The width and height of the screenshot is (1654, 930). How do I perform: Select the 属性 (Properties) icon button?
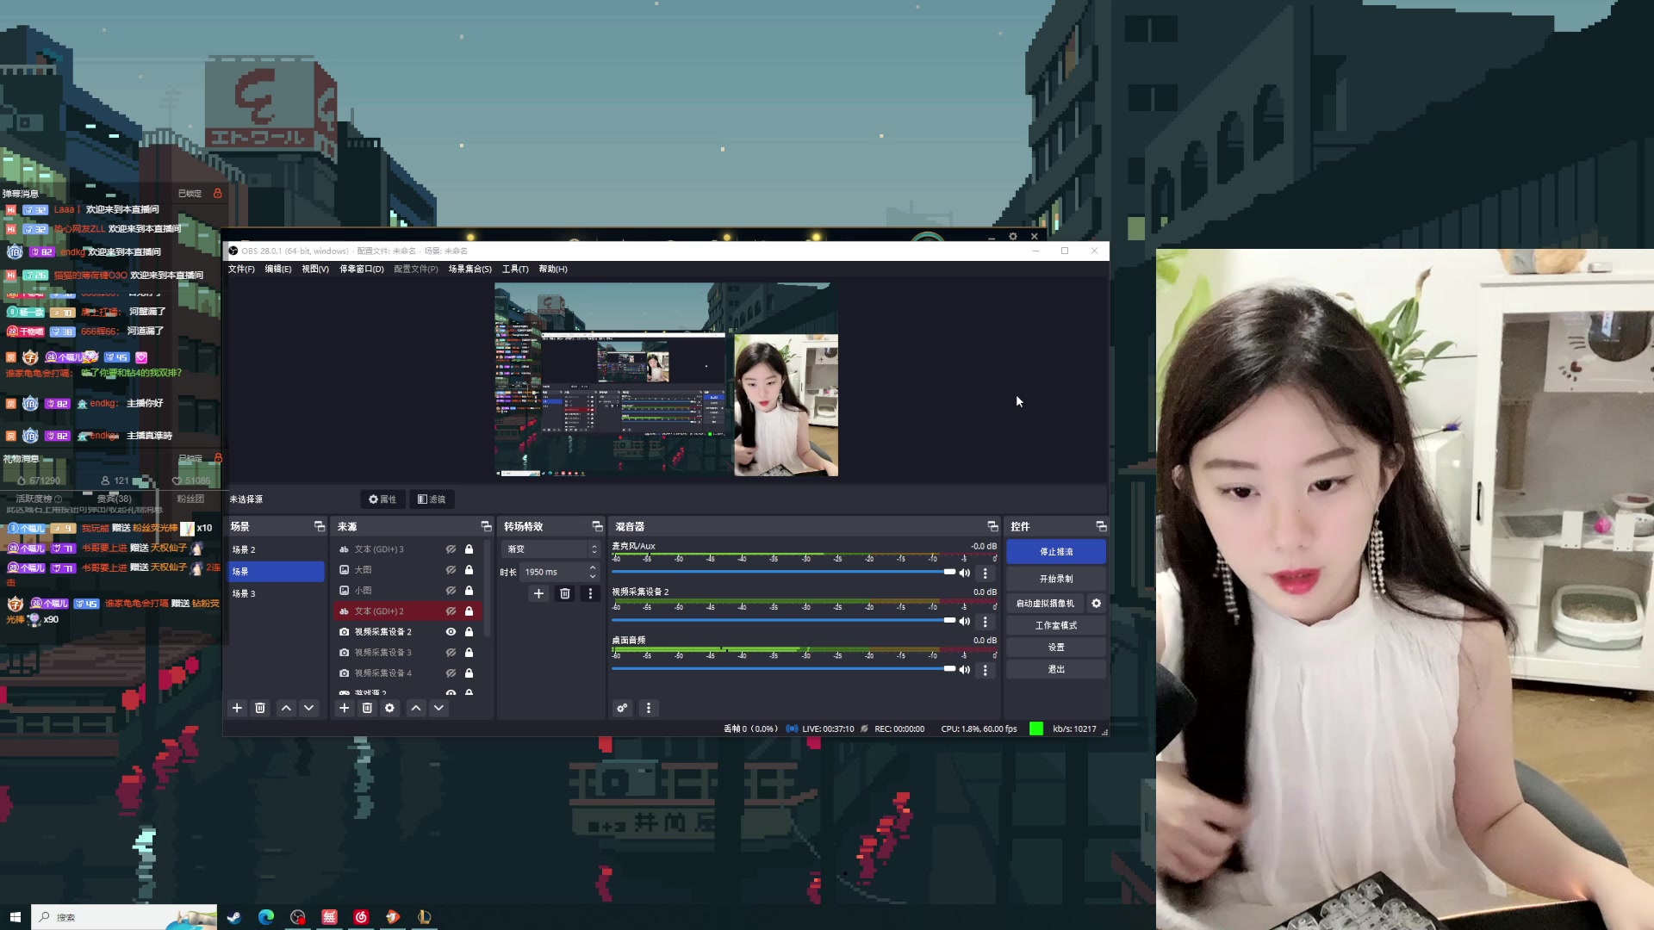382,499
